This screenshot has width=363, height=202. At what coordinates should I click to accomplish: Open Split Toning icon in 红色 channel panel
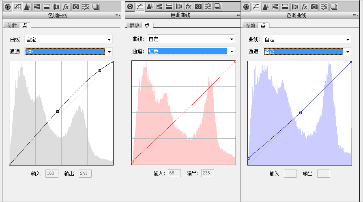169,6
